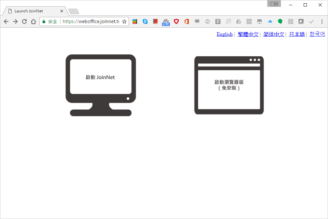Open the gray two-eyed mask extension
Viewport: 328px width, 219px height.
pyautogui.click(x=259, y=21)
